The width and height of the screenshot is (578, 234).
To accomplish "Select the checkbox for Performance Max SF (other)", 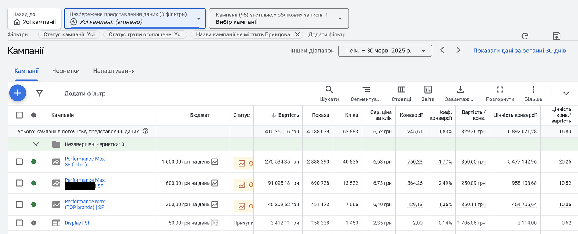I will pos(19,161).
